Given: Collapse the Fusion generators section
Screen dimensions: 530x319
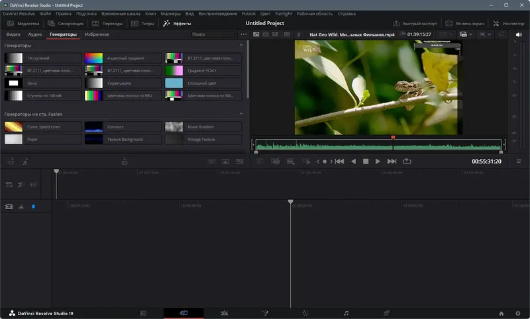Looking at the screenshot, I should [x=240, y=114].
